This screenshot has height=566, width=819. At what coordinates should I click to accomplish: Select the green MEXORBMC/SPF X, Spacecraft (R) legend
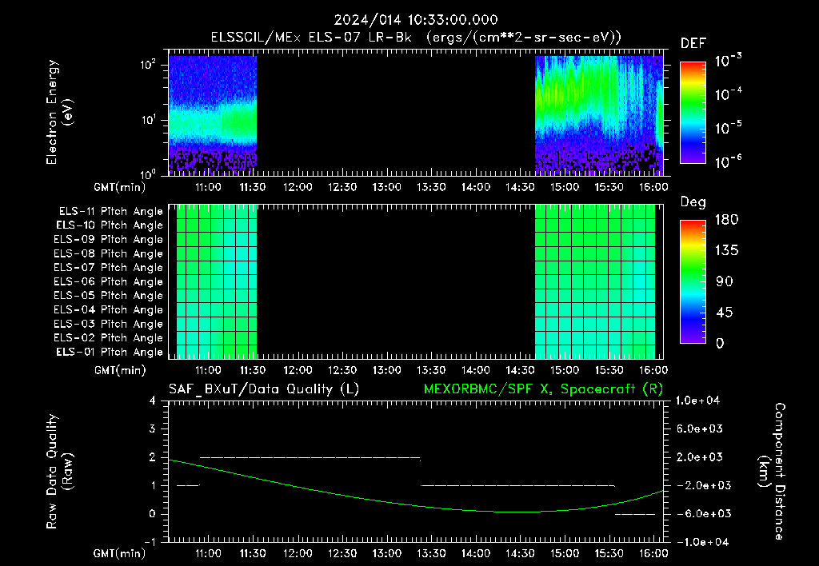click(x=543, y=389)
